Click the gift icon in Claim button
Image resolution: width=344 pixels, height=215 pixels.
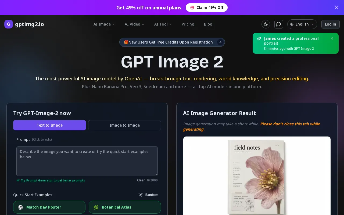[192, 8]
